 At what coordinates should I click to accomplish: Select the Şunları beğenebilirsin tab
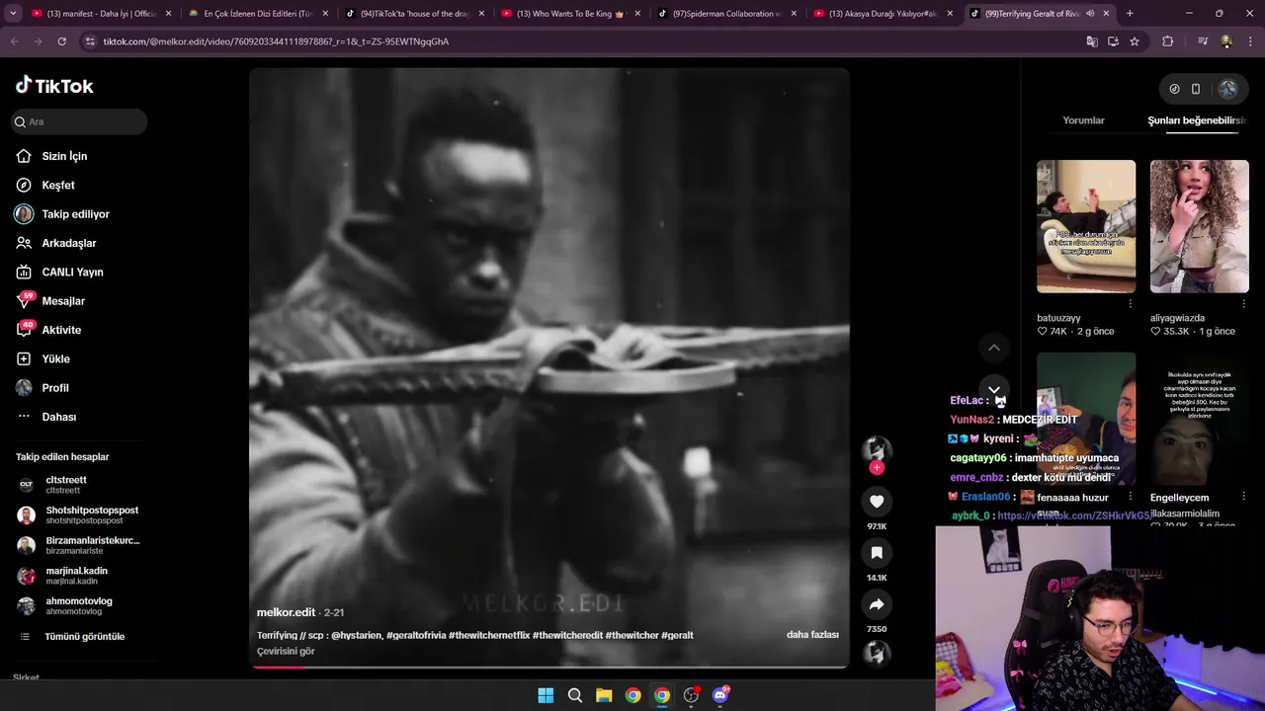coord(1197,120)
